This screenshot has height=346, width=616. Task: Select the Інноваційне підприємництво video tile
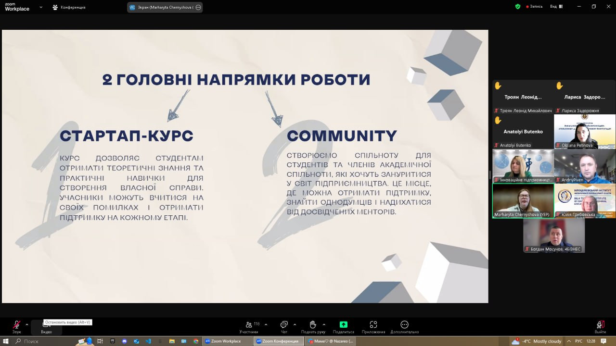point(523,166)
